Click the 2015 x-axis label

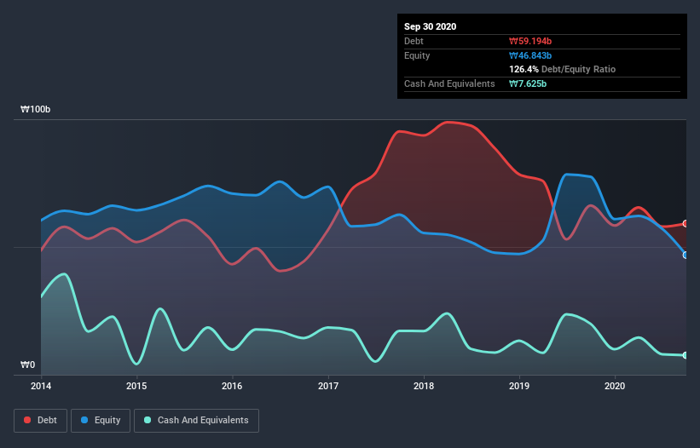(x=136, y=386)
